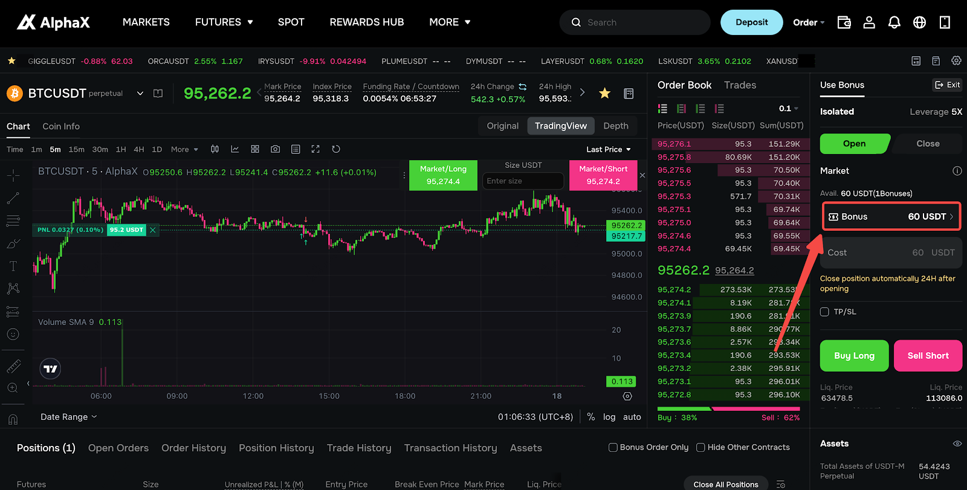Click the Sell Short button
The height and width of the screenshot is (490, 967).
point(928,356)
